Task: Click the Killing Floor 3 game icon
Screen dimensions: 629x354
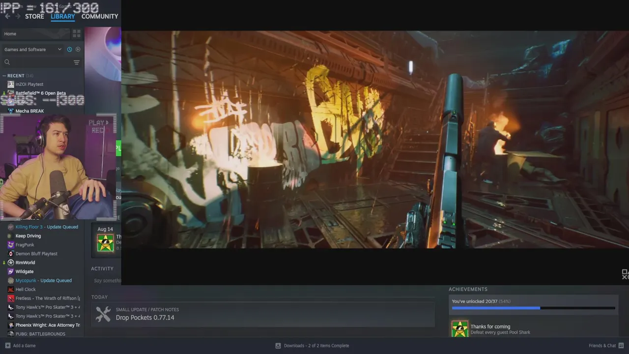Action: 11,227
